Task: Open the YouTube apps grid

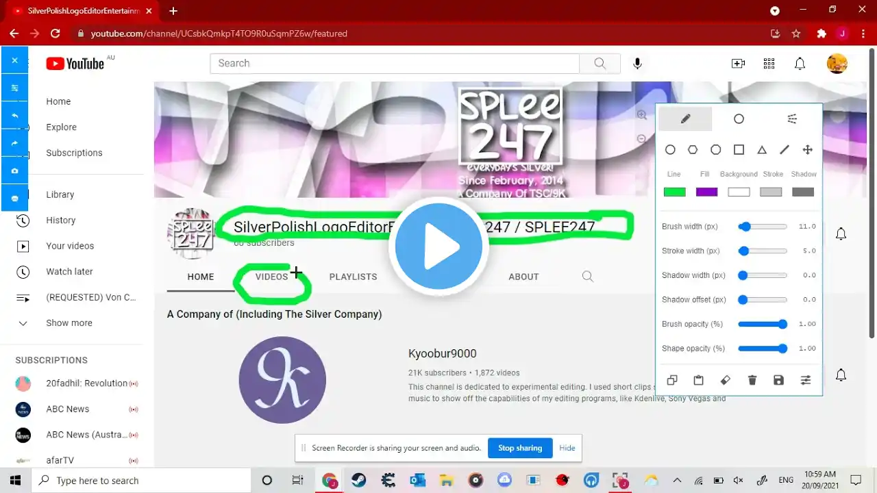Action: click(769, 64)
